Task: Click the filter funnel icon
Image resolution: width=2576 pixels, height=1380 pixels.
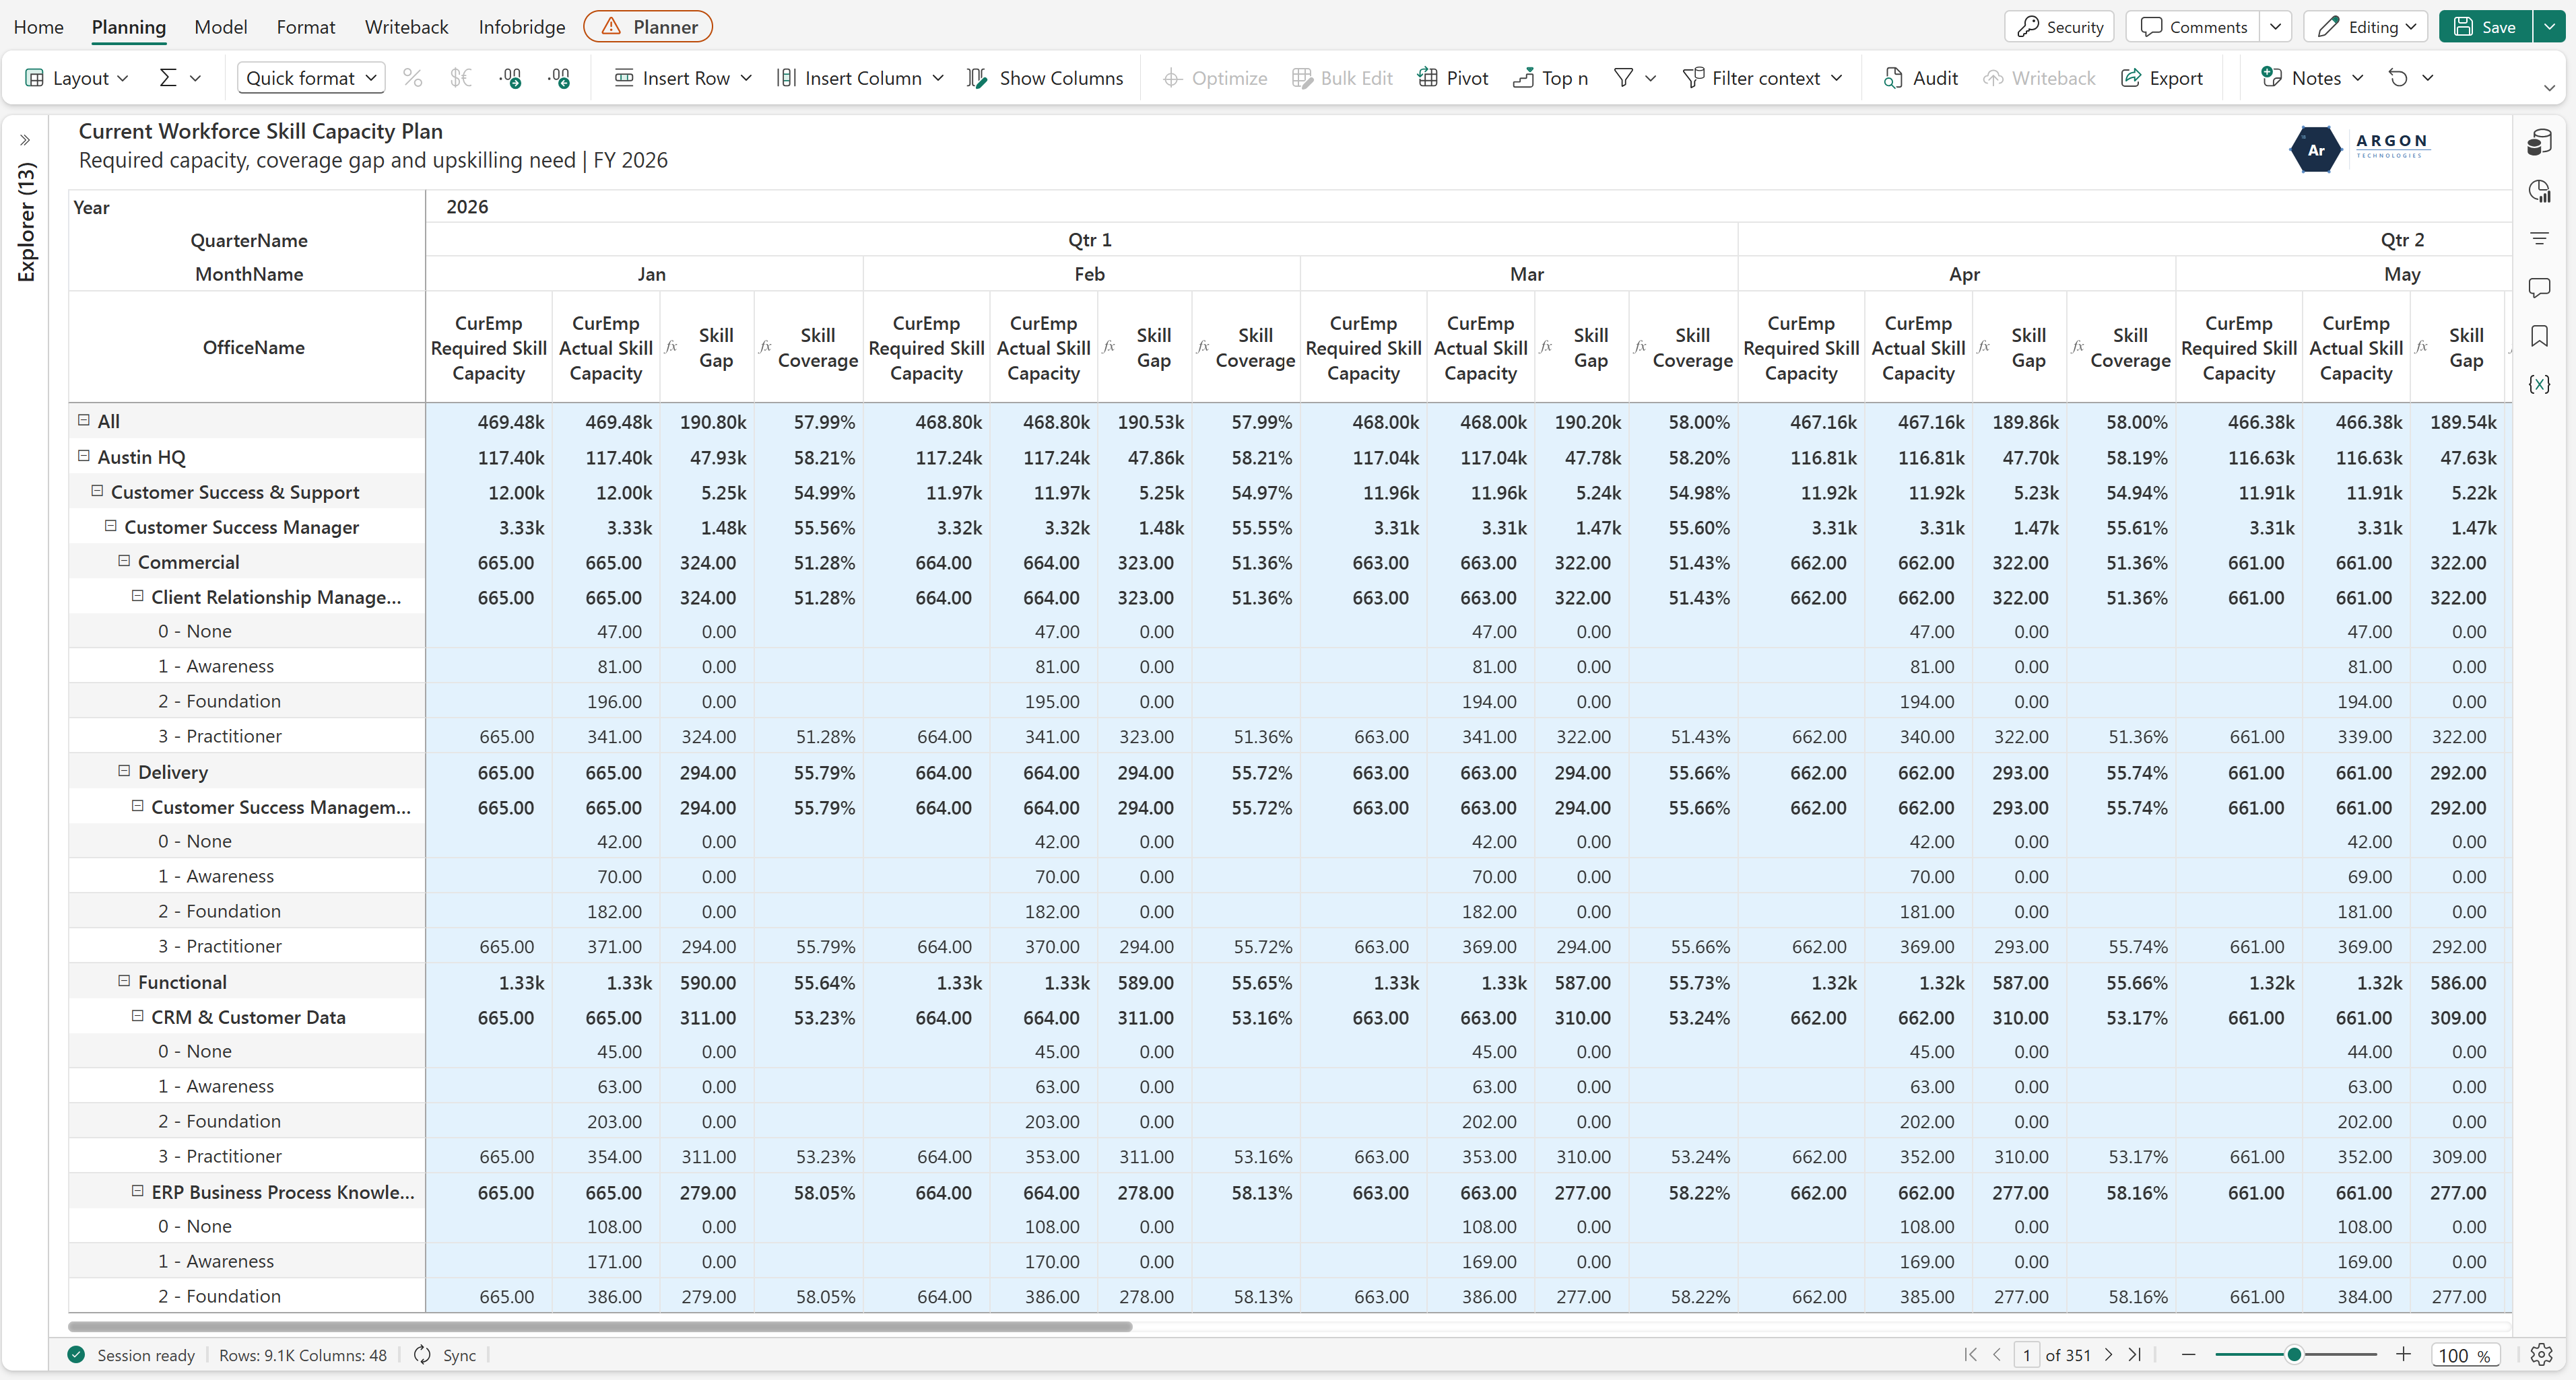Action: tap(1624, 78)
